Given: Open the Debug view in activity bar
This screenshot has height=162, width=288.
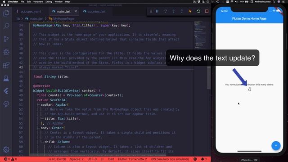Looking at the screenshot, I should 6,52.
